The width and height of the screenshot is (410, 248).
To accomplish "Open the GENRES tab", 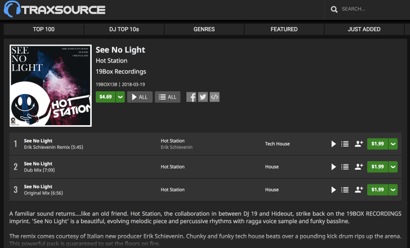I will (x=204, y=29).
